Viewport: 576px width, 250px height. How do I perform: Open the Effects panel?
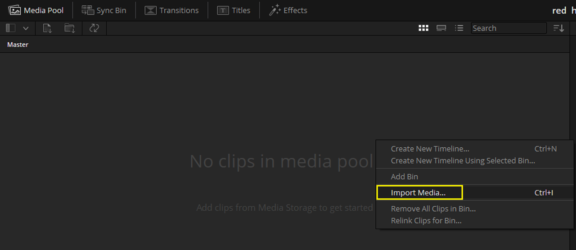288,10
